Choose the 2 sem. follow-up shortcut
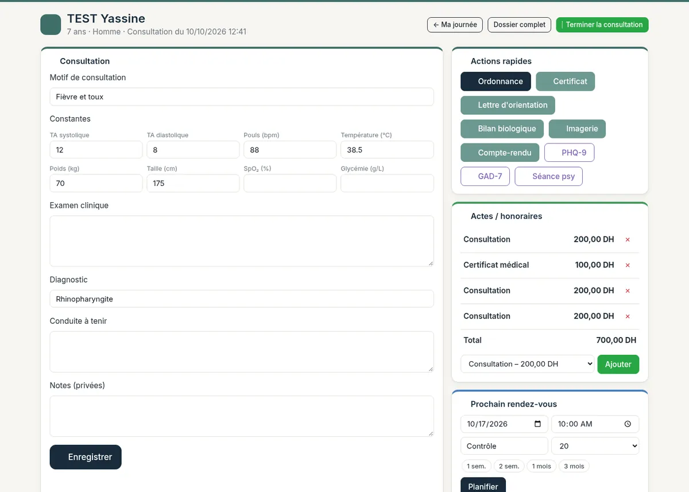The width and height of the screenshot is (689, 492). pos(509,466)
